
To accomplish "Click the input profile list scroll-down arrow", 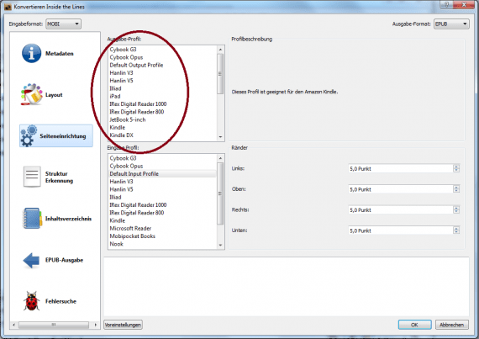I will coord(220,245).
